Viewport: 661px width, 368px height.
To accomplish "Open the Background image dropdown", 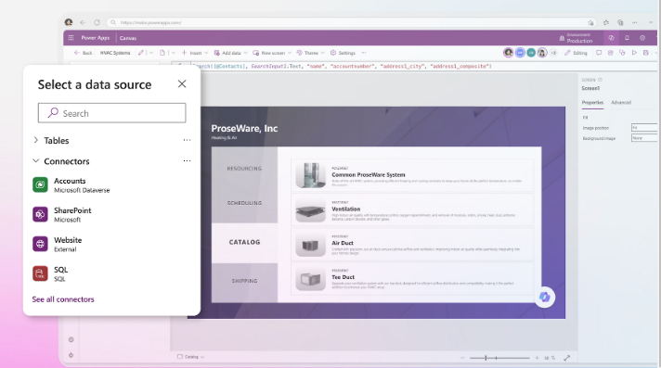I will pos(644,138).
